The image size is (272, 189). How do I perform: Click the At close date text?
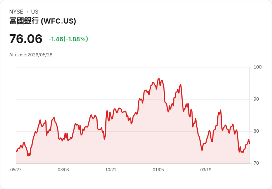pyautogui.click(x=31, y=55)
